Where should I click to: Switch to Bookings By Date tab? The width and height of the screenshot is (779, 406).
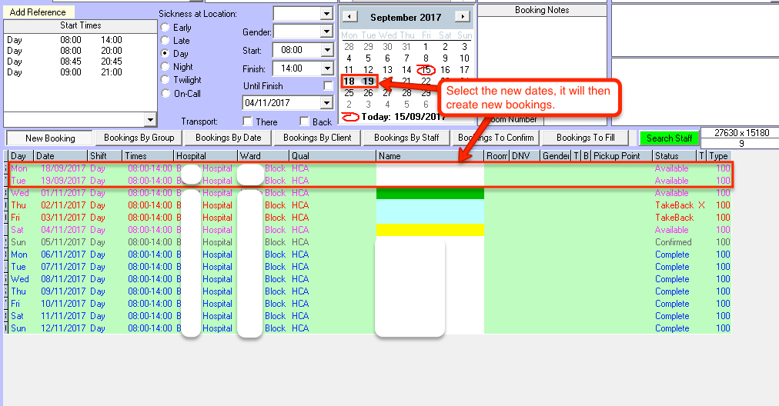pyautogui.click(x=228, y=138)
